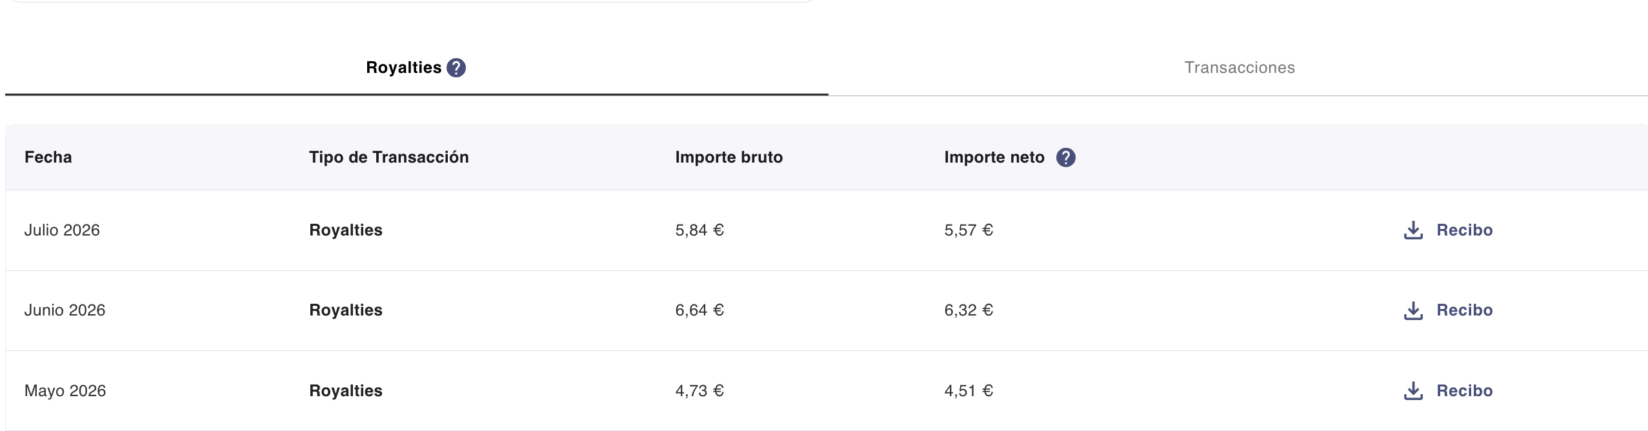Select the Mayo 2026 date cell

(x=65, y=390)
